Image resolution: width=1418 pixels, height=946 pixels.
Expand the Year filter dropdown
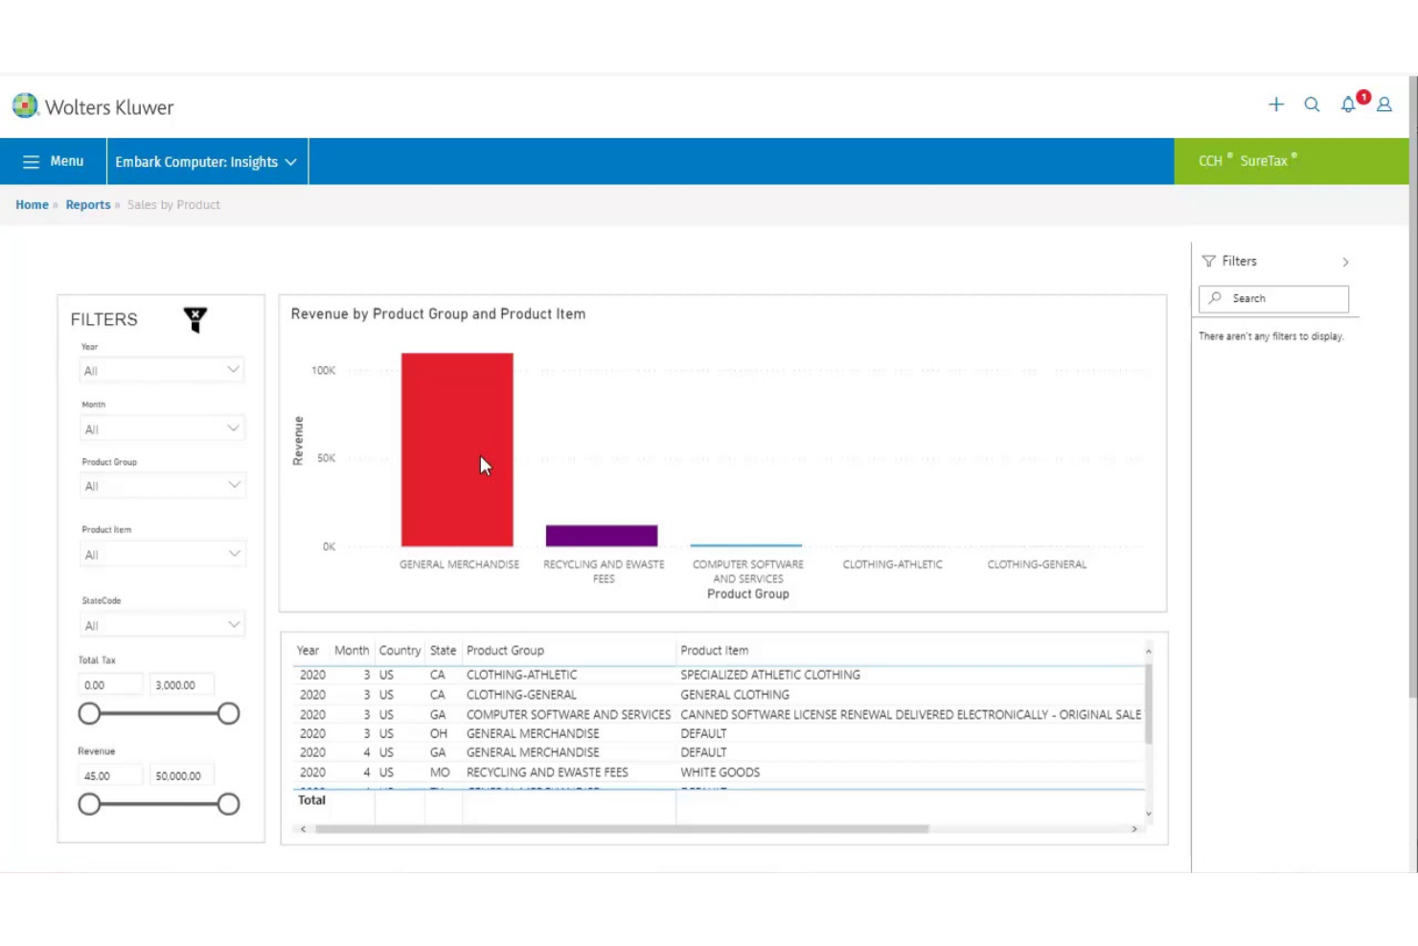161,370
